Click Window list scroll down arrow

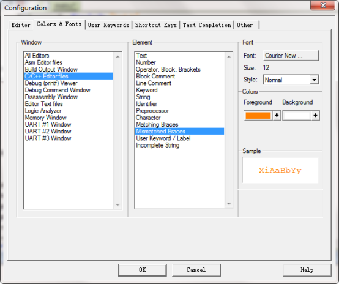pos(118,204)
